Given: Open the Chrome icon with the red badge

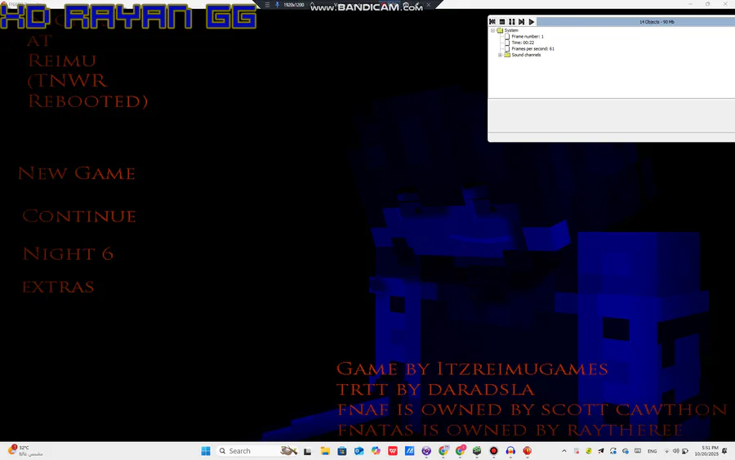Looking at the screenshot, I should [x=461, y=451].
